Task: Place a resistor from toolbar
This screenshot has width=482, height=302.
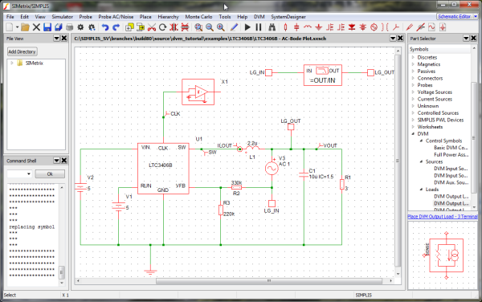Action: (x=285, y=27)
